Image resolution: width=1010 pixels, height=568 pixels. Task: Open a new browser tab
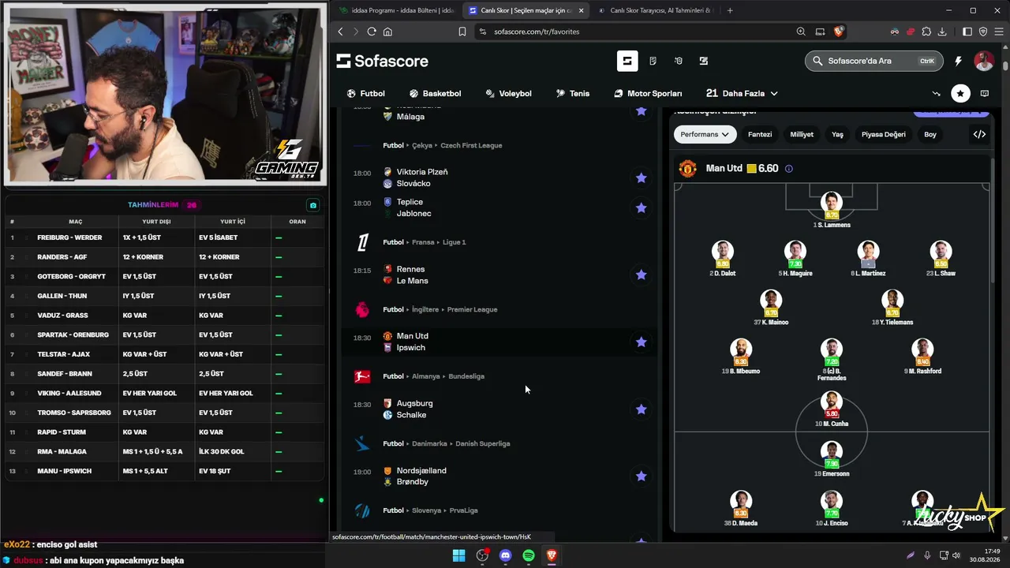click(730, 10)
